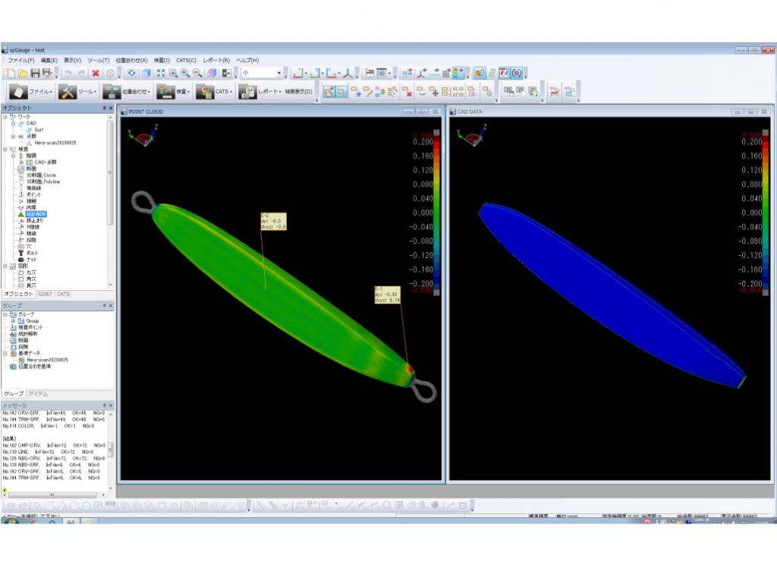This screenshot has width=777, height=568.
Task: Click the save floppy disk icon
Action: tap(35, 73)
